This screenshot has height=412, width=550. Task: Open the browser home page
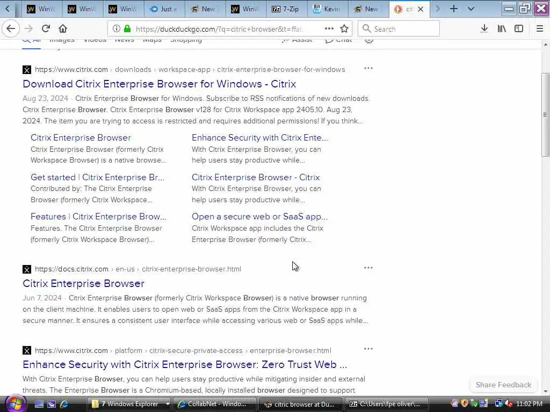tap(63, 29)
